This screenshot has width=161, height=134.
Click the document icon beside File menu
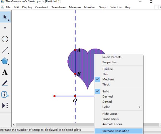pyautogui.click(x=2, y=7)
